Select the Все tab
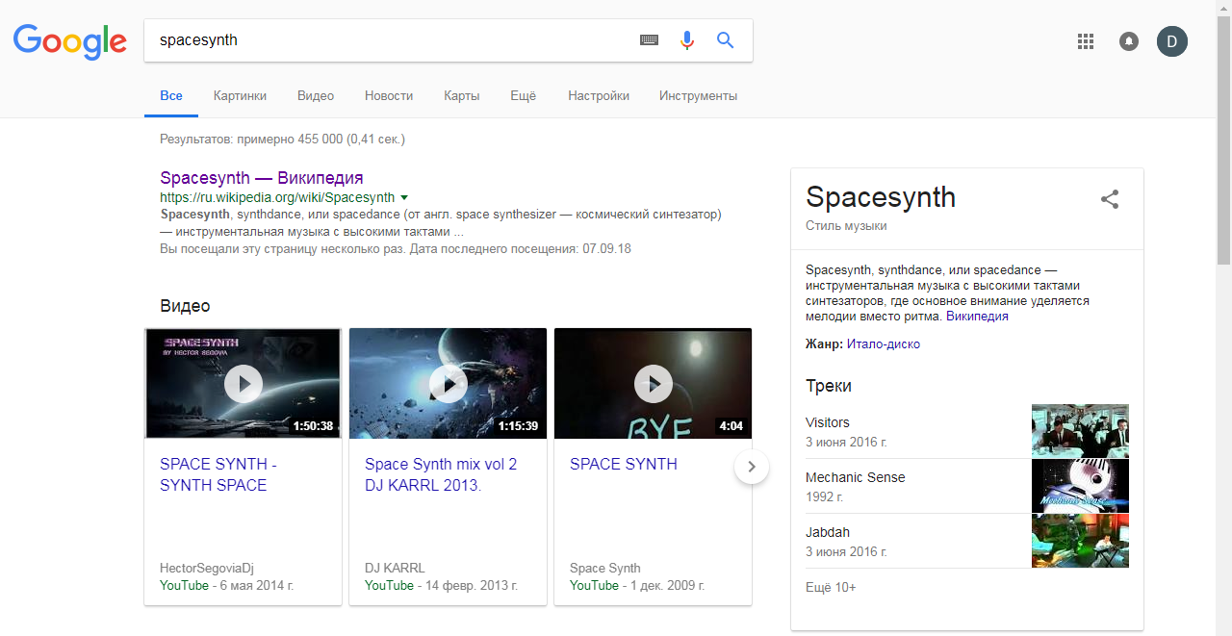Screen dimensions: 1232x636 tap(171, 96)
